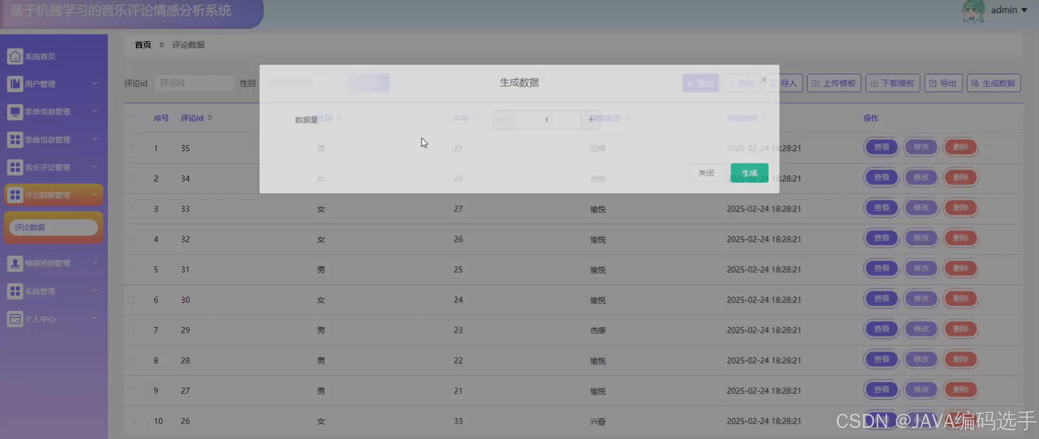Expand the 音乐评论管理 chevron
This screenshot has width=1039, height=439.
[x=95, y=166]
